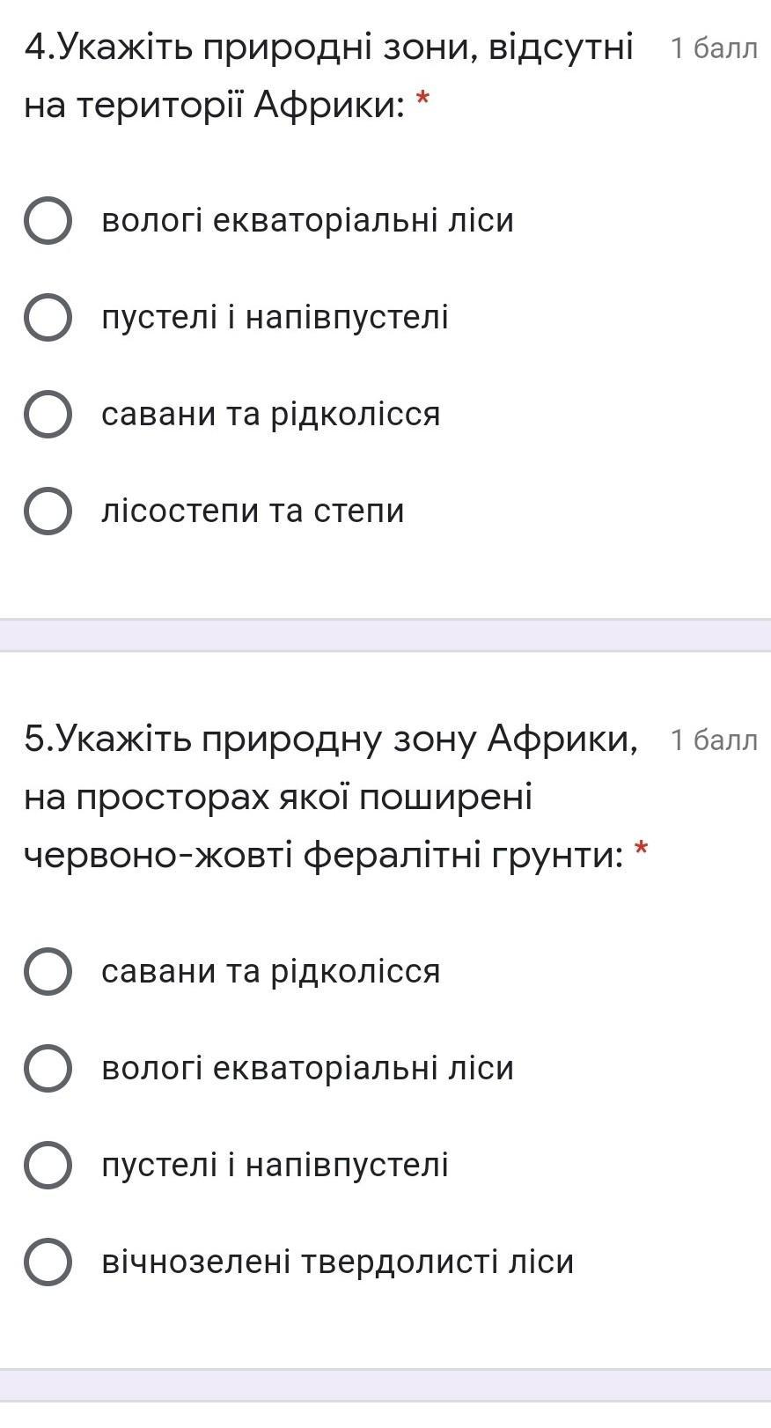Click the "1 балл" label of question 4
771x1428 pixels.
[713, 48]
